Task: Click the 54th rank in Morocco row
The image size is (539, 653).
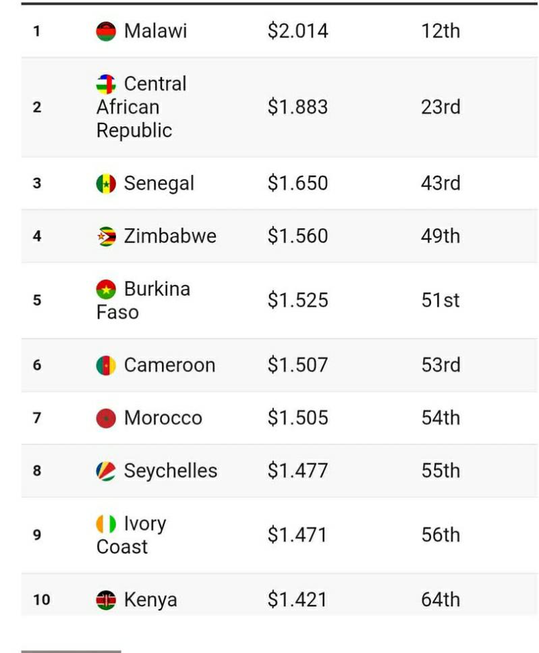Action: 441,418
